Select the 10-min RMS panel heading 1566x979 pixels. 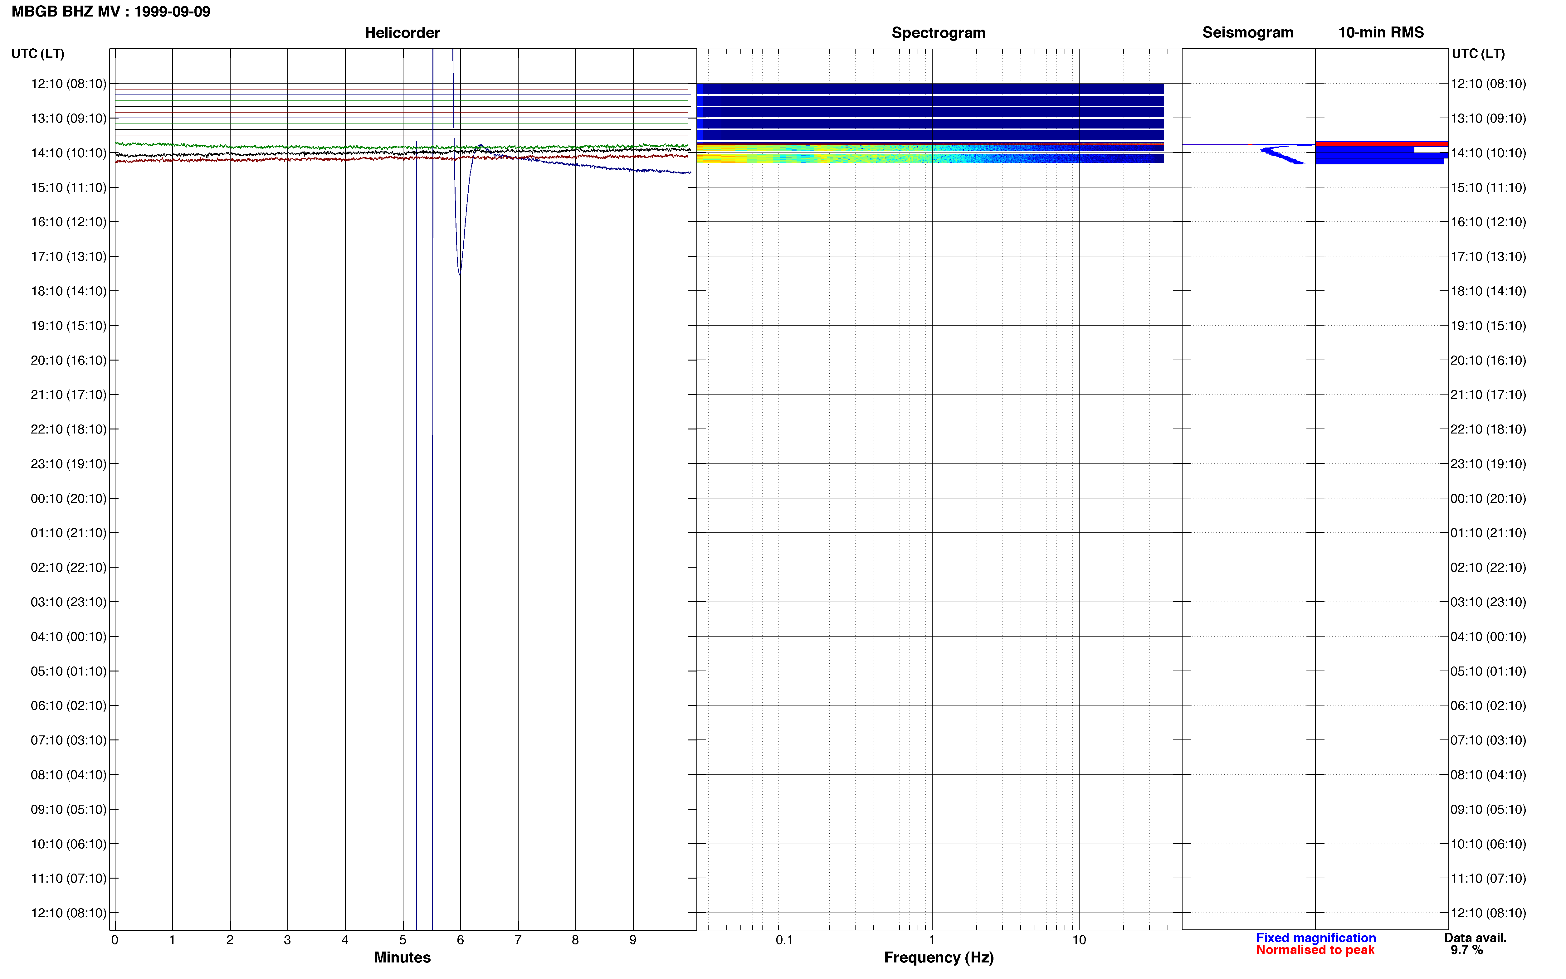(1381, 32)
